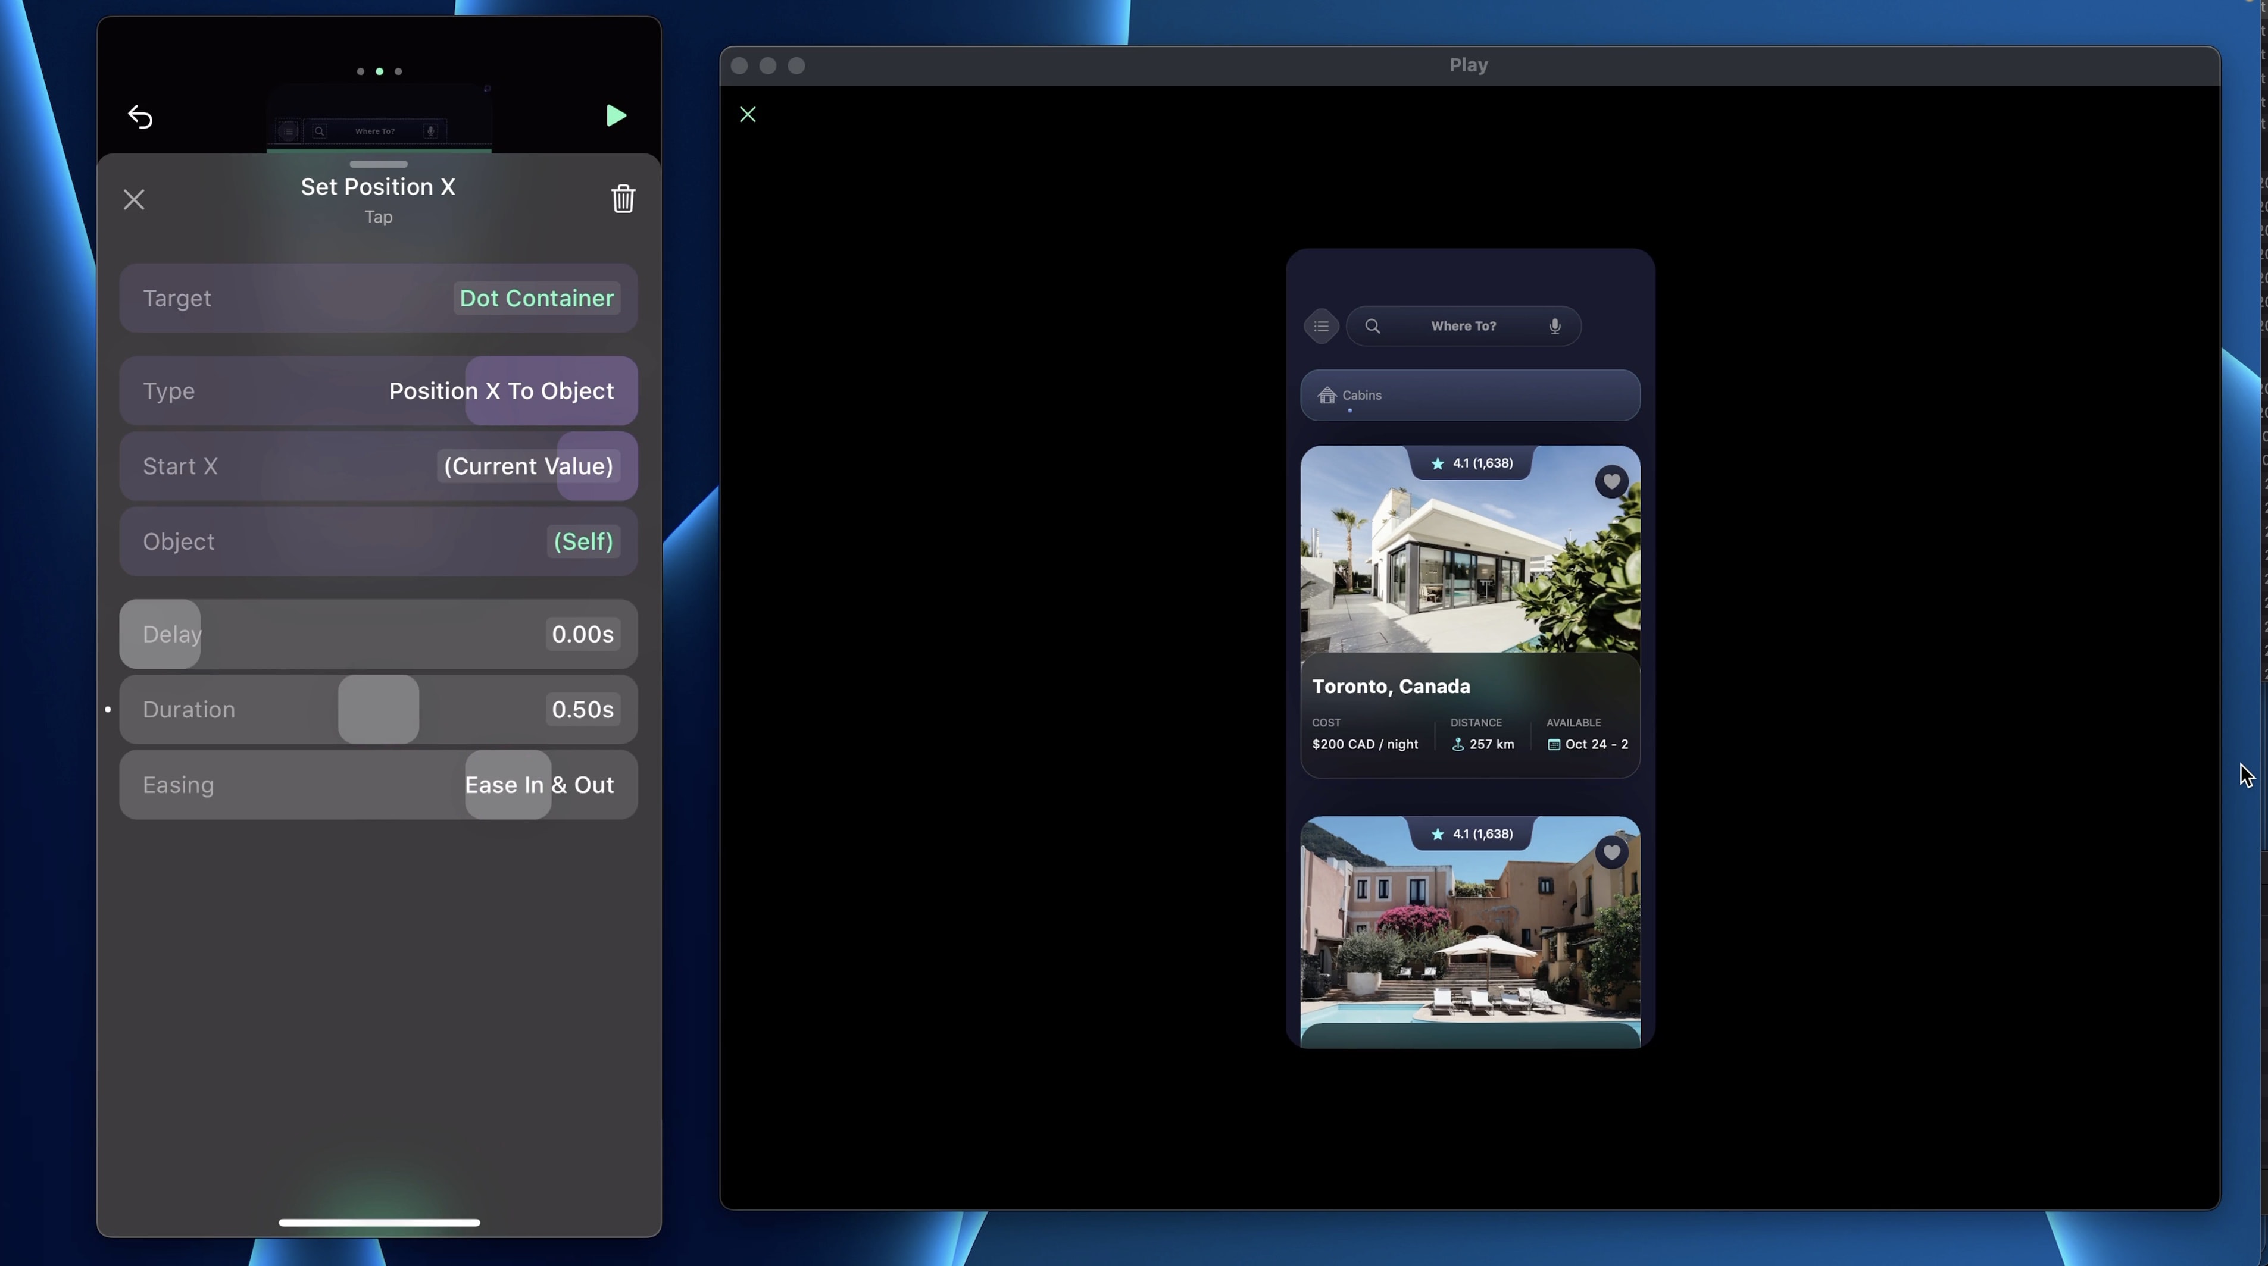This screenshot has width=2268, height=1266.
Task: Close the Set Position X panel
Action: pyautogui.click(x=134, y=200)
